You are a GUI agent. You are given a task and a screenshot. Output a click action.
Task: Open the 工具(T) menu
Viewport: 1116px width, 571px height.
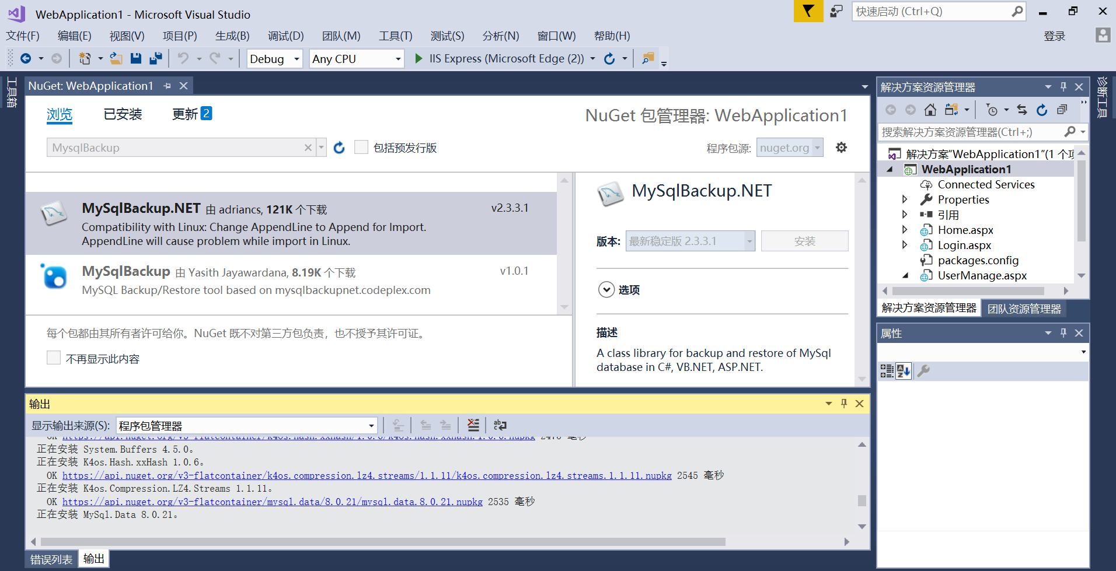(x=396, y=36)
